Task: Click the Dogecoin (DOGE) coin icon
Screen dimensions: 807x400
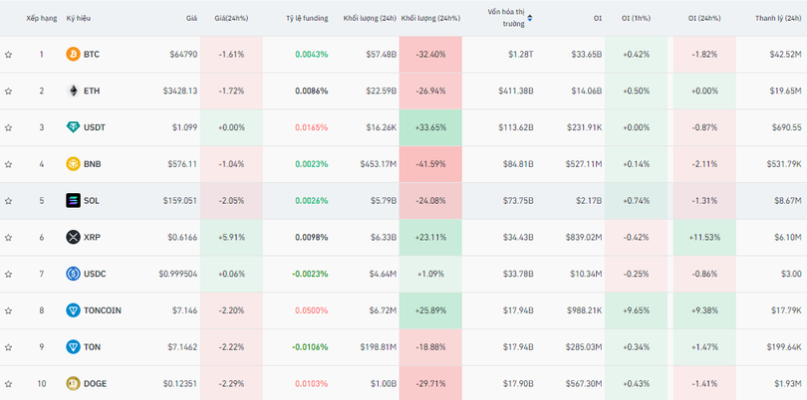Action: (73, 383)
